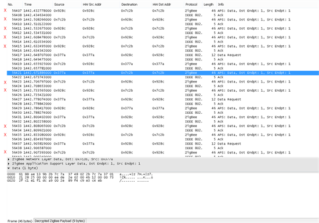Select Ack packet 56412
Viewport: 319px width, 223px height.
click(163, 33)
